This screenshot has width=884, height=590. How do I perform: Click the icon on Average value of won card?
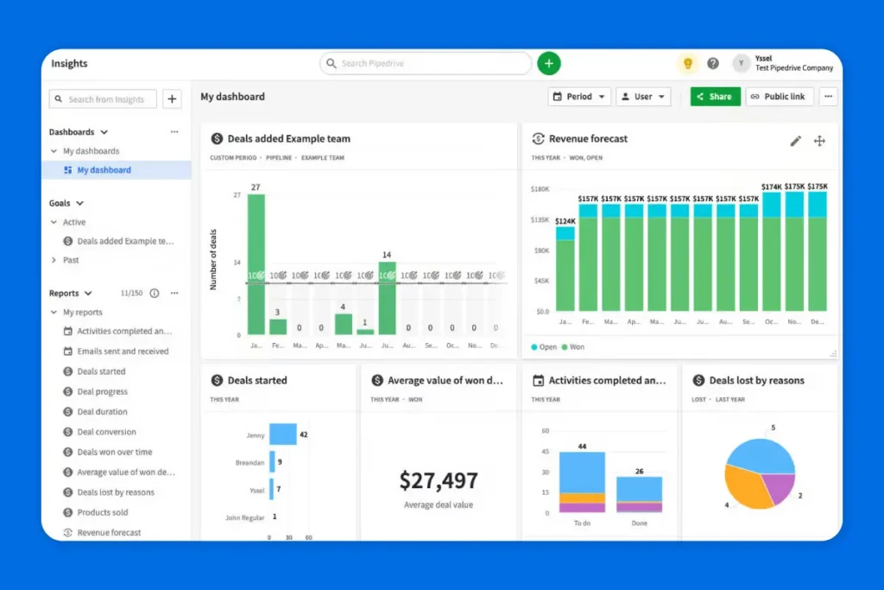[x=377, y=380]
